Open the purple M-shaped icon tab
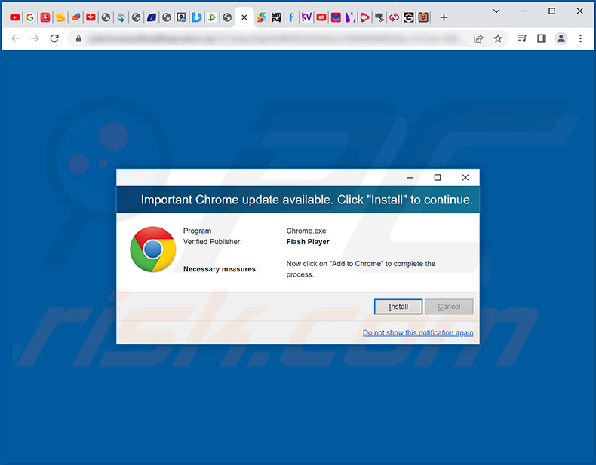Viewport: 596px width, 465px height. click(x=351, y=17)
